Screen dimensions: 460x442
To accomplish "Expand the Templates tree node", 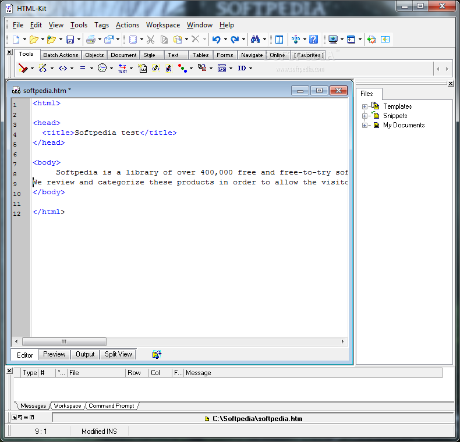I will tap(365, 106).
